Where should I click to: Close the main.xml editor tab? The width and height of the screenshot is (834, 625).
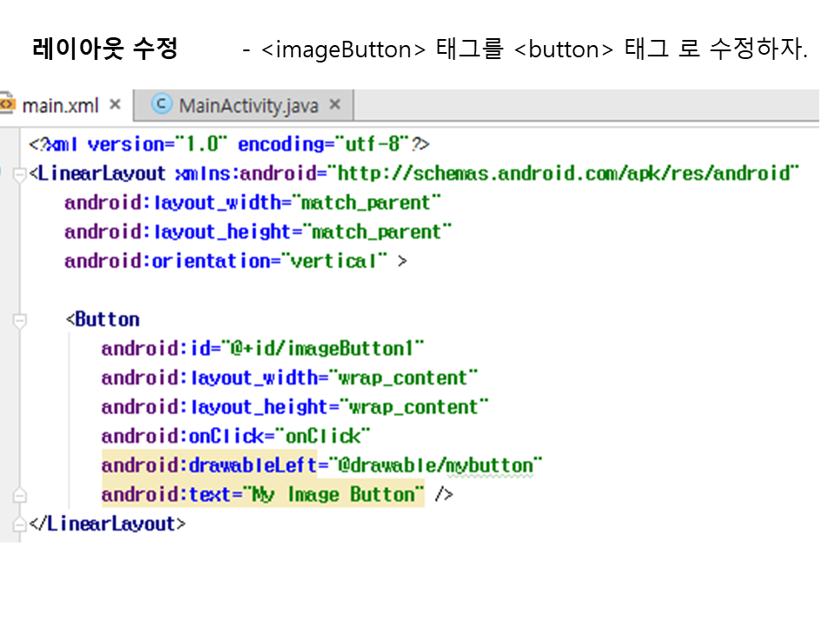point(115,106)
